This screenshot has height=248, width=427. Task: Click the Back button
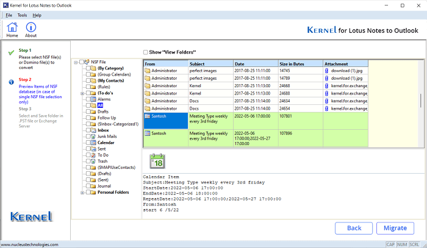click(354, 228)
